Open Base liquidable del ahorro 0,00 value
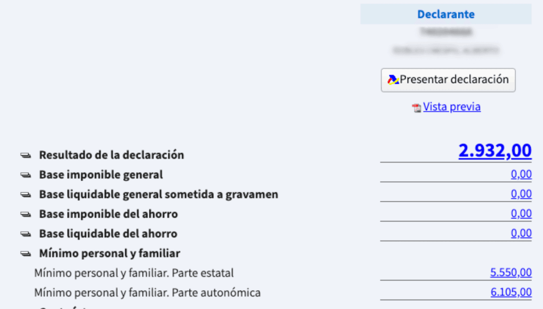This screenshot has width=543, height=309. (521, 234)
